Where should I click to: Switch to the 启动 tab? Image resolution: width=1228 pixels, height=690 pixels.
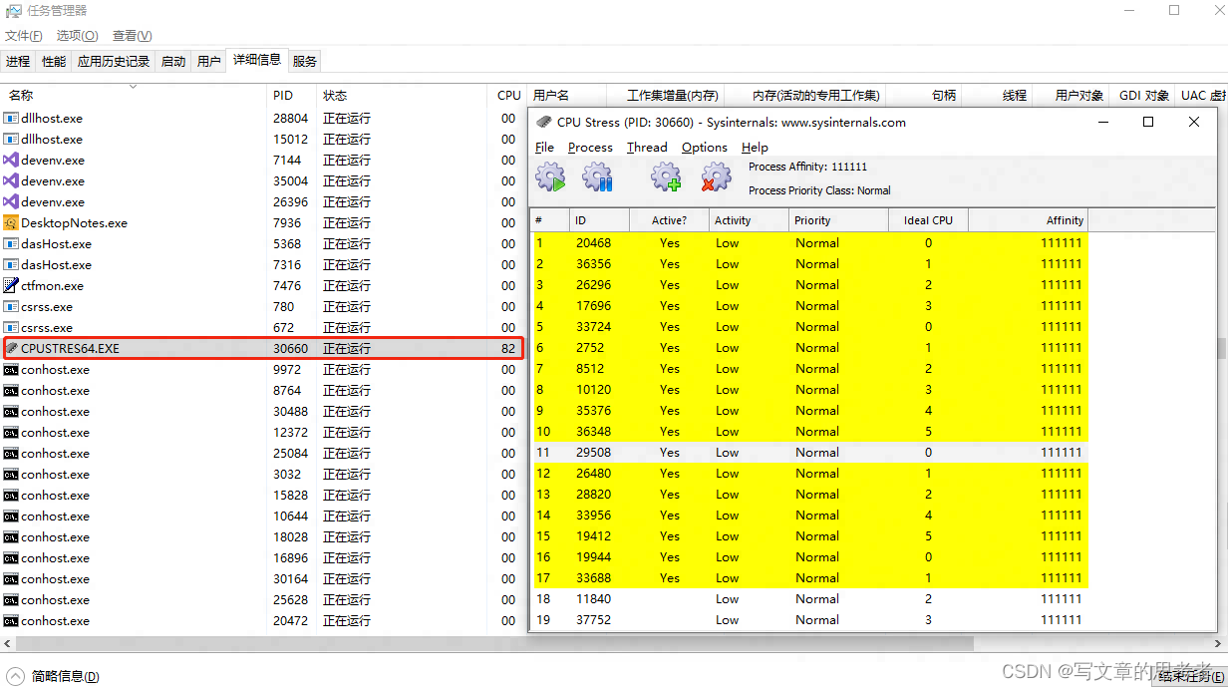[x=173, y=61]
